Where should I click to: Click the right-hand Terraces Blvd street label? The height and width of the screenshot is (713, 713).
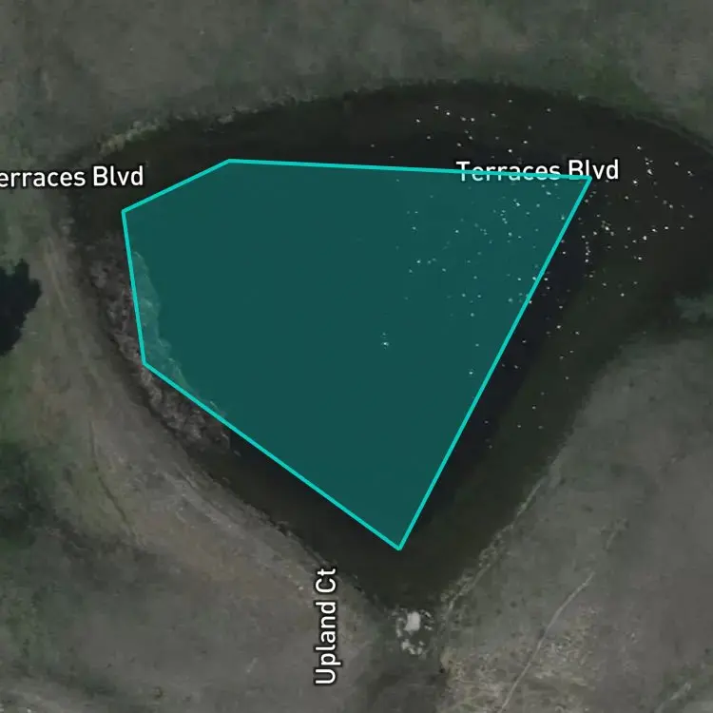click(537, 170)
